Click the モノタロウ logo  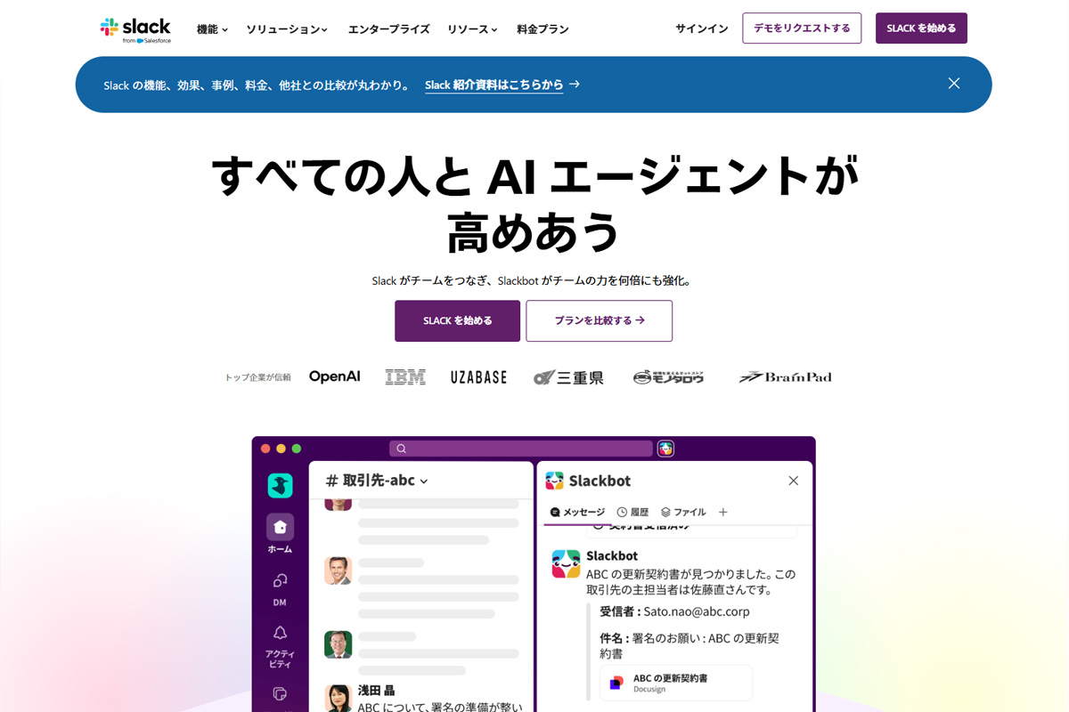coord(669,377)
